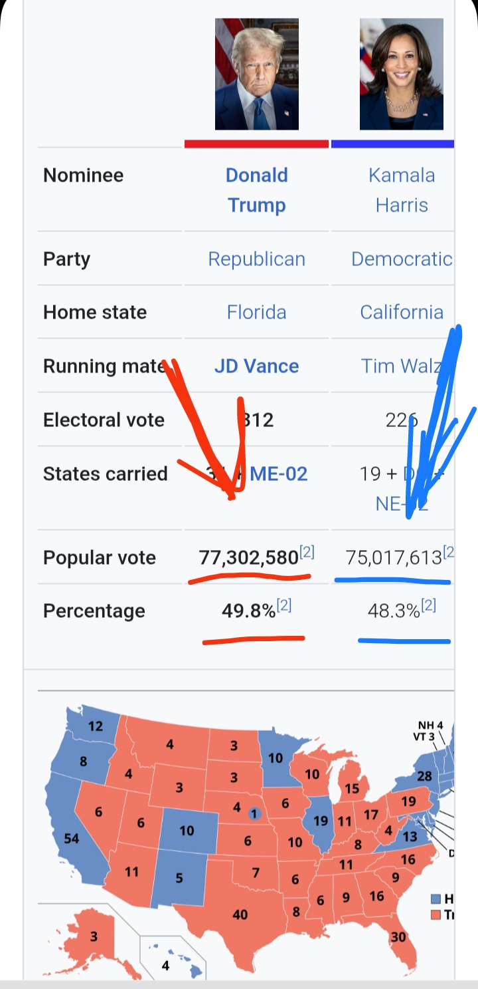Viewport: 478px width, 989px height.
Task: Visit the JD Vance running mate link
Action: [256, 366]
